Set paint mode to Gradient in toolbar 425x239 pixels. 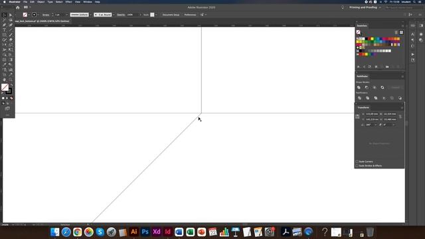tap(7, 98)
